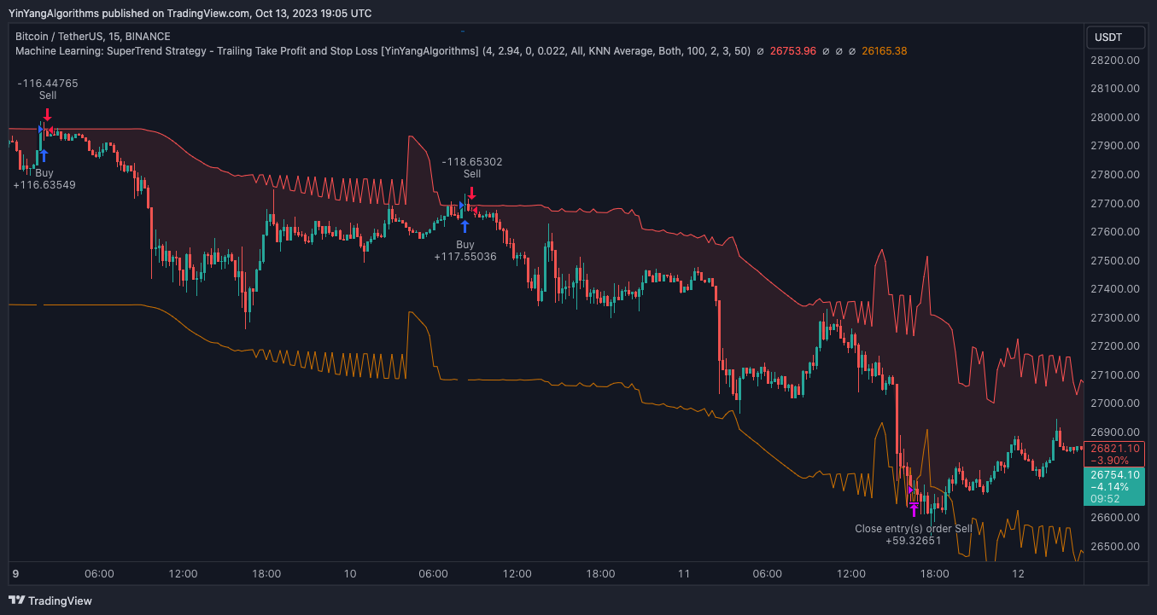Image resolution: width=1157 pixels, height=615 pixels.
Task: Click the 27400.00 price axis label
Action: 1115,289
